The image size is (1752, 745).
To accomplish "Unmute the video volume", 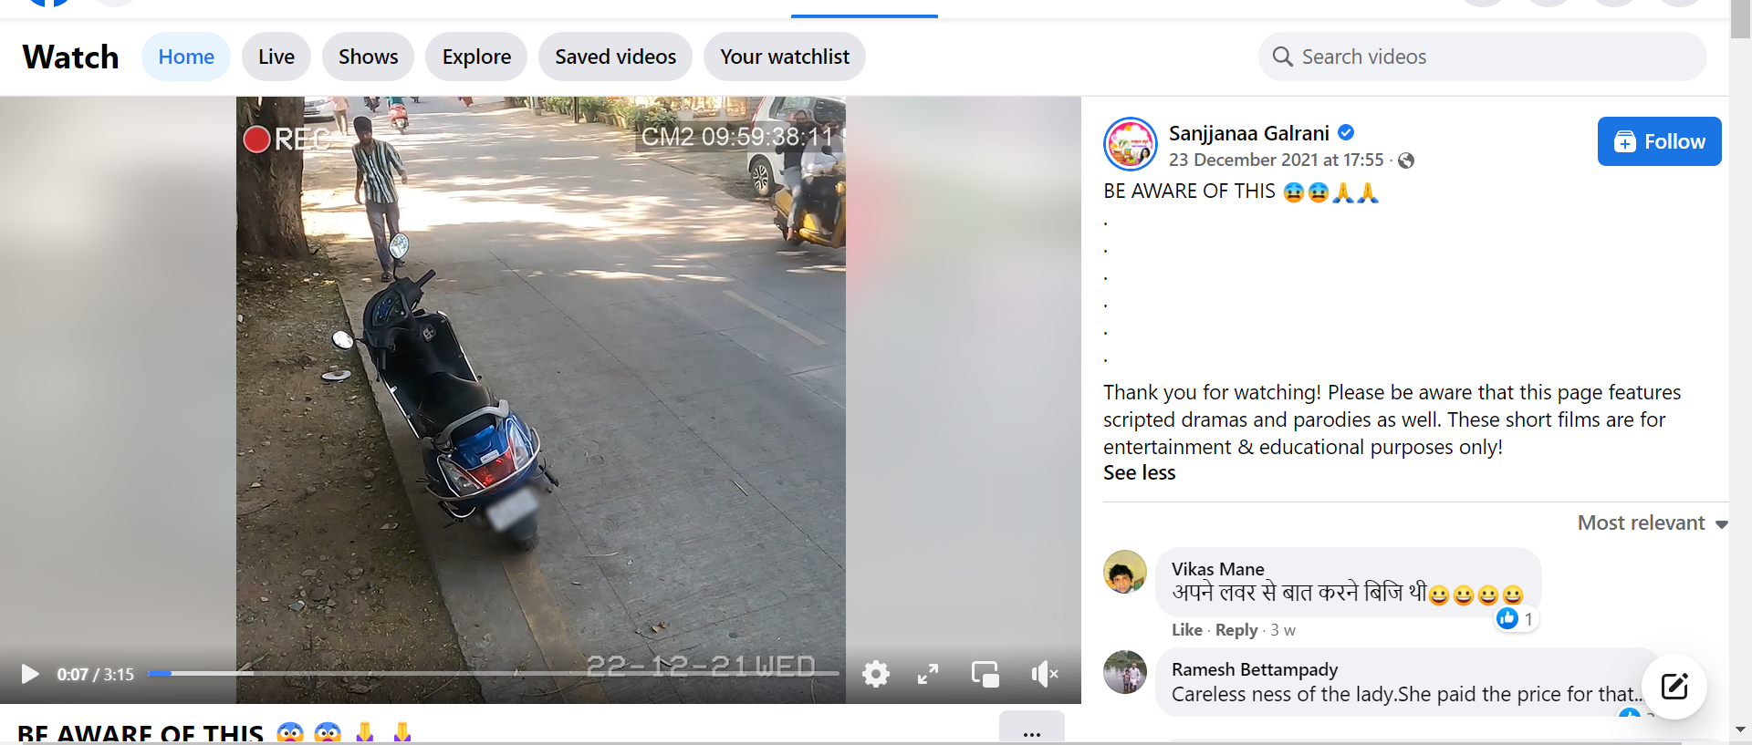I will click(1045, 674).
